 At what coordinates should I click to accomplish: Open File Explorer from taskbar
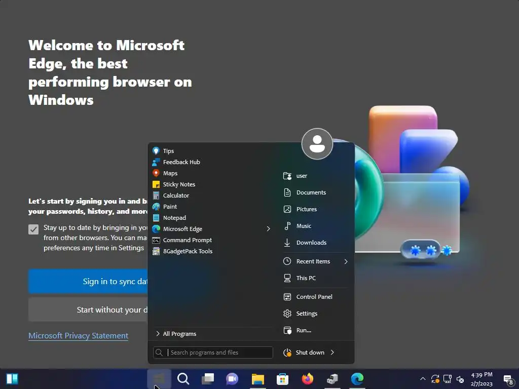pos(257,379)
